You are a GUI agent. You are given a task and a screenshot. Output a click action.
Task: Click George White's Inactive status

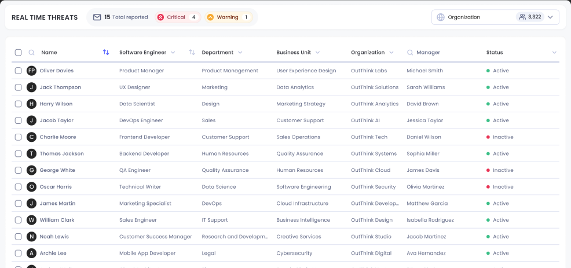500,170
